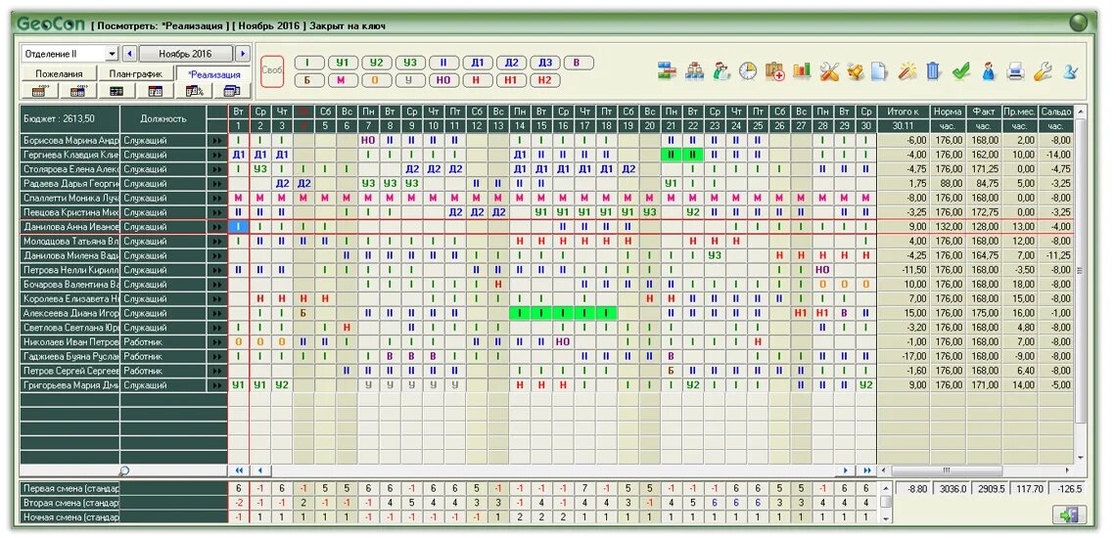Click the blank document page icon

879,70
